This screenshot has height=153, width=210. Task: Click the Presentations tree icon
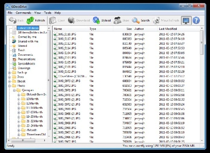[14, 59]
